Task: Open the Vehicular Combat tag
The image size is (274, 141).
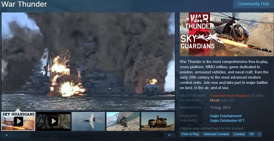Action: 216,134
